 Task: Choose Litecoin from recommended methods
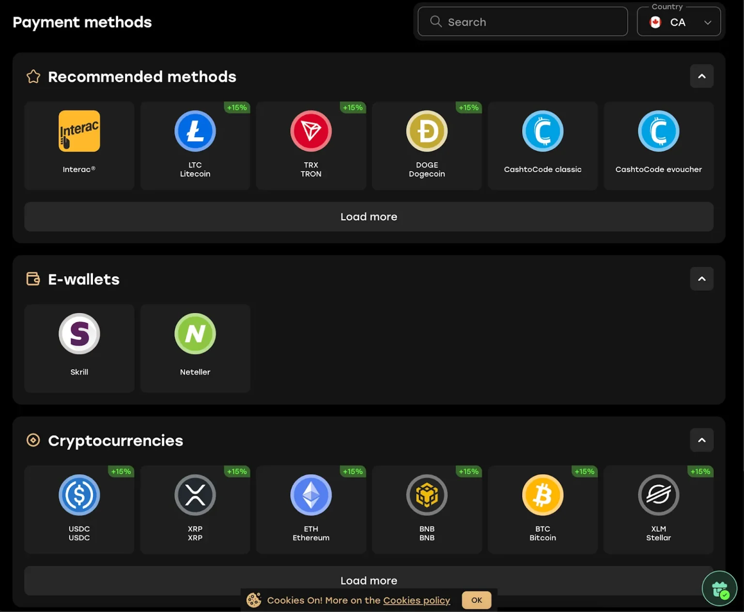(x=195, y=131)
